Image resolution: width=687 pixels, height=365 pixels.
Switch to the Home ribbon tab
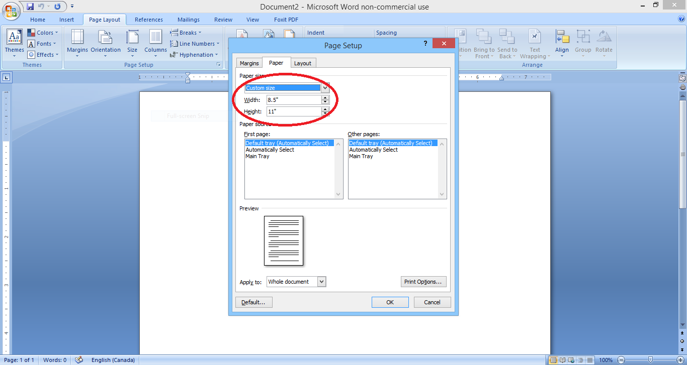(38, 20)
